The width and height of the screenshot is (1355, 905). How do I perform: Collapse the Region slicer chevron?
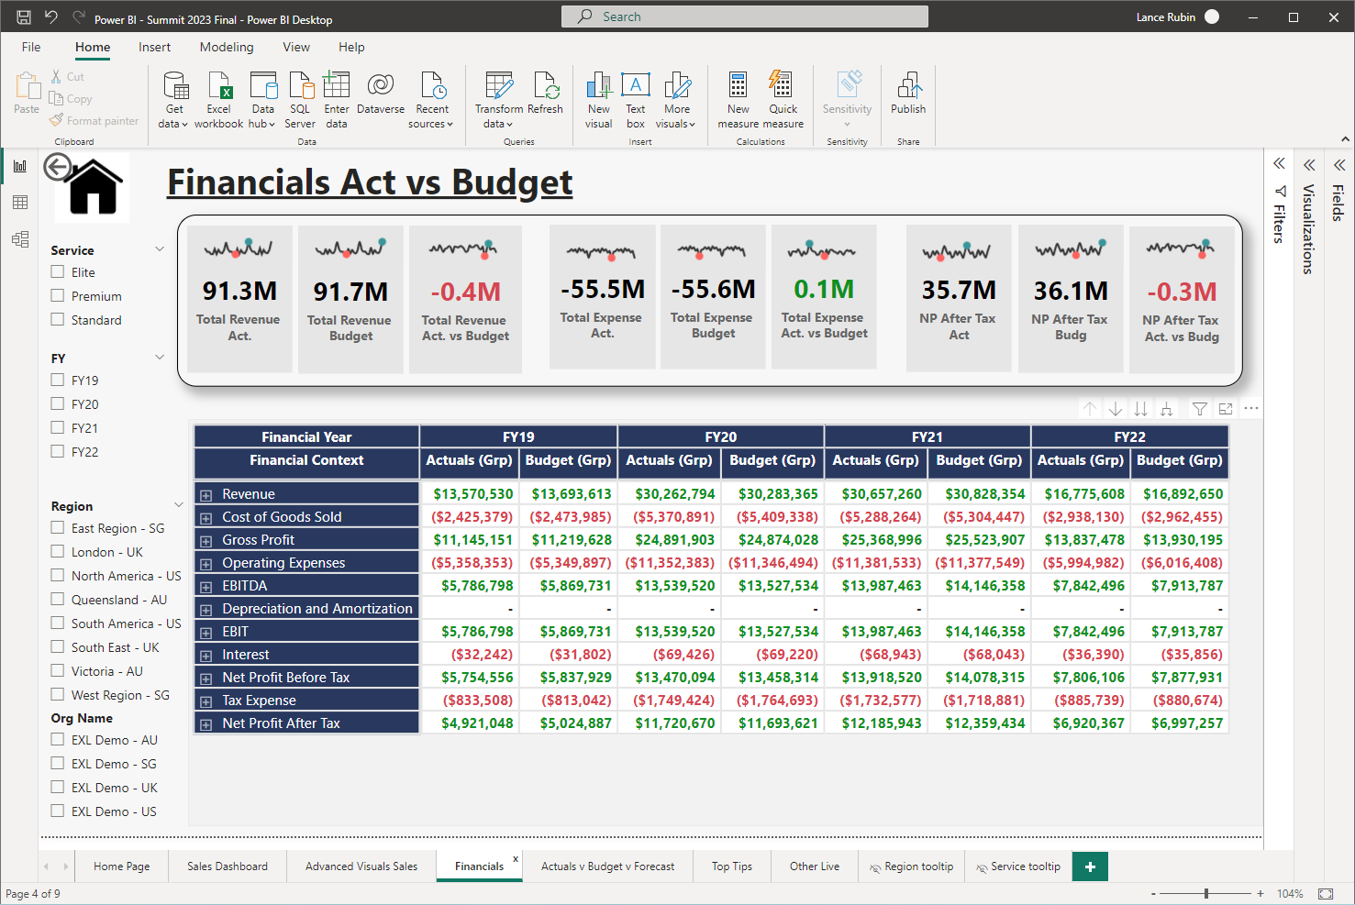(179, 505)
